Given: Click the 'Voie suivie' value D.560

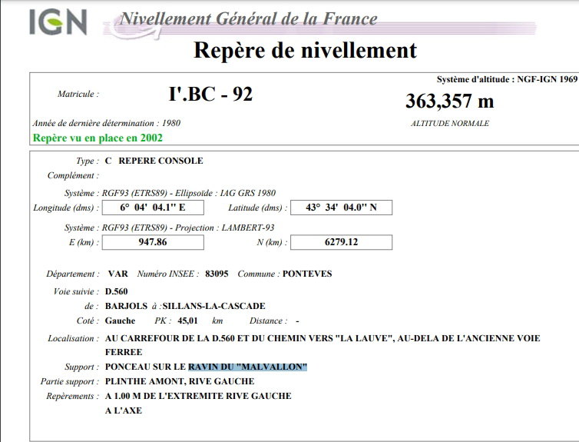Looking at the screenshot, I should tap(116, 291).
